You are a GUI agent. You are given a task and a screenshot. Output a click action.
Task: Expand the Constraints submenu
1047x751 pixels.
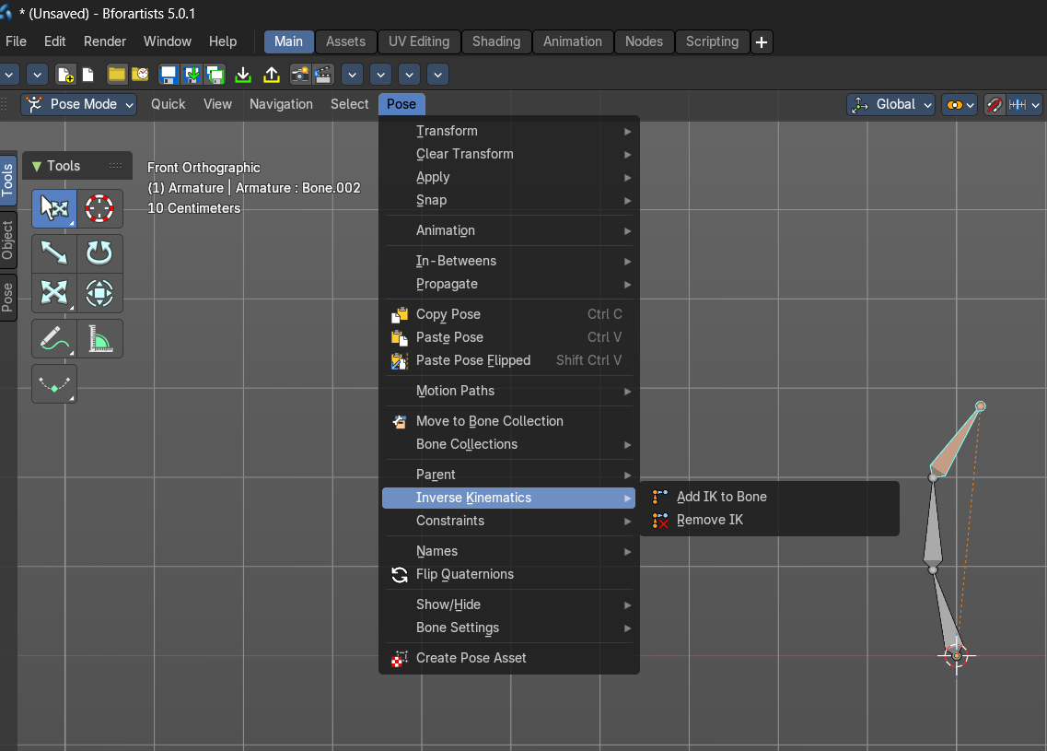pos(509,521)
